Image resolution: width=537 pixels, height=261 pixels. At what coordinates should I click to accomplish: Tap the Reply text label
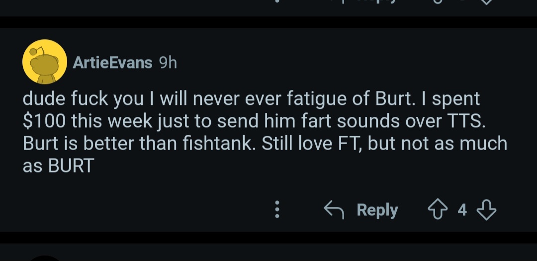coord(377,210)
